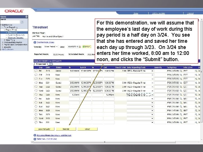
Task: Click the info icon beside Reported Hours Summary
Action: pos(35,135)
